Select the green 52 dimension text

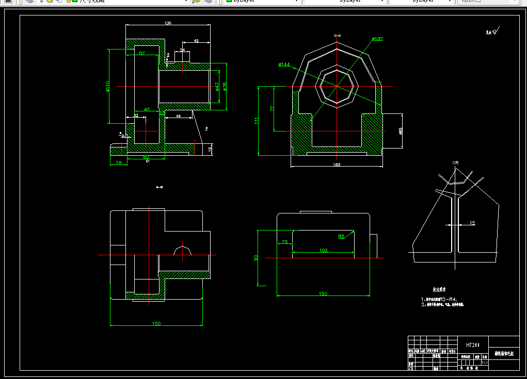pyautogui.click(x=142, y=53)
